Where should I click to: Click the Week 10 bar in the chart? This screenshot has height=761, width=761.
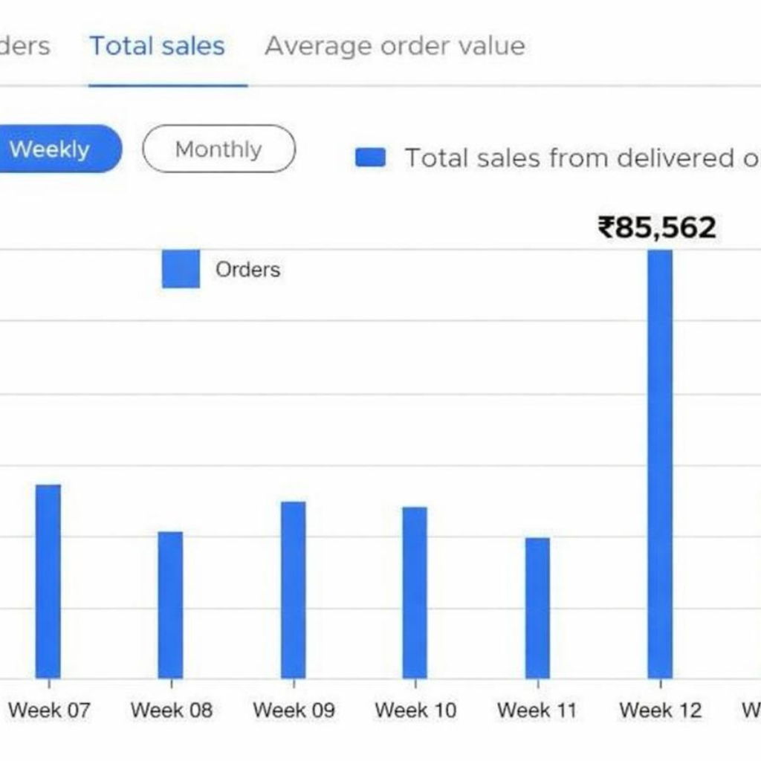coord(415,592)
